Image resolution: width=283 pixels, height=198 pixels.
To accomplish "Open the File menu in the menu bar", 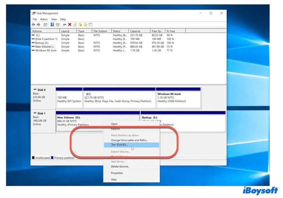I will (35, 19).
